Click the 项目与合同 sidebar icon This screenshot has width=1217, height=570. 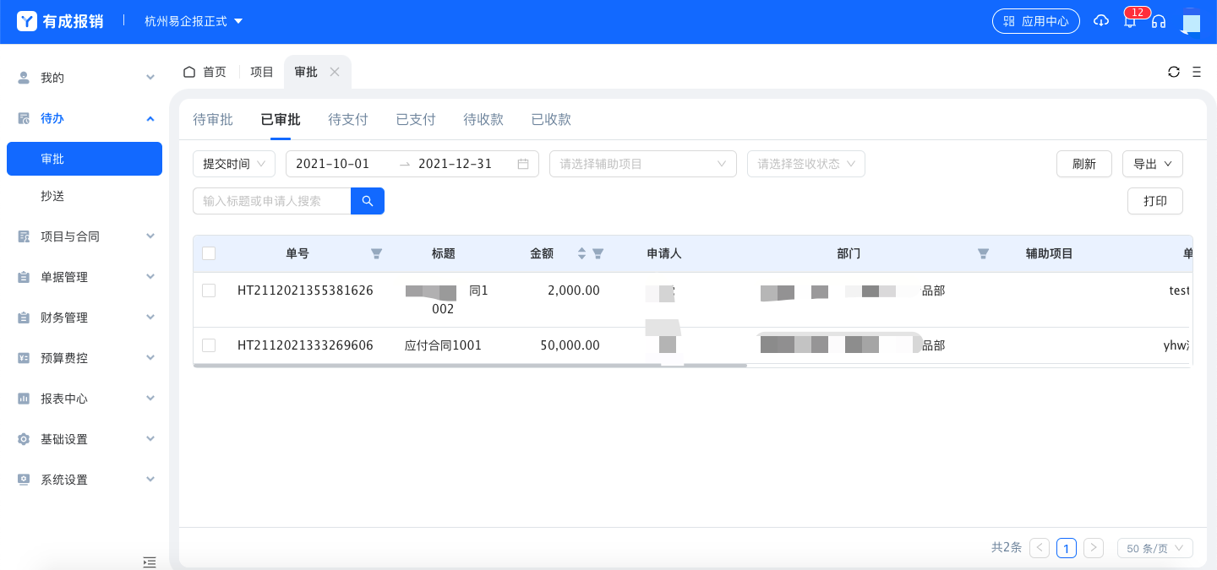(24, 236)
